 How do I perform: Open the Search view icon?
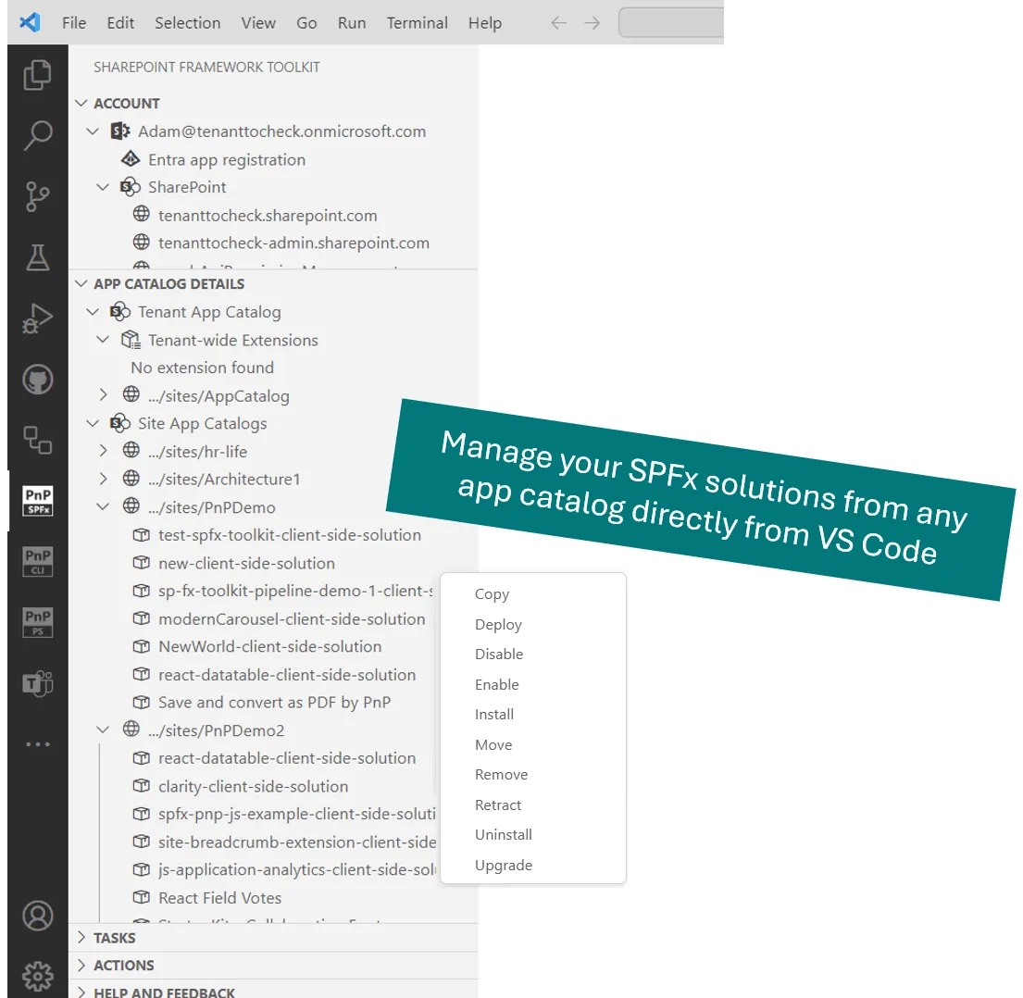pos(37,135)
